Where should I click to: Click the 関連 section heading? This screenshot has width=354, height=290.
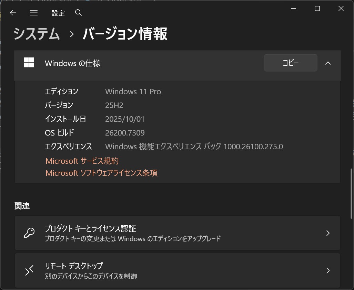click(22, 206)
